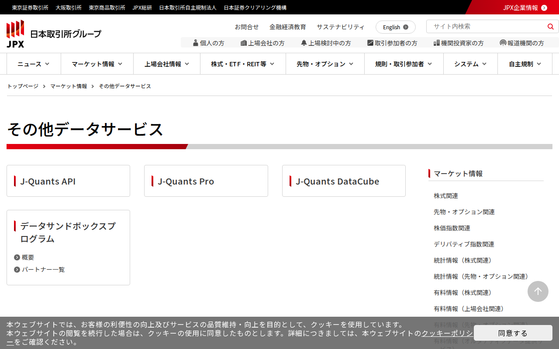Image resolution: width=559 pixels, height=349 pixels.
Task: Click the back-to-top arrow button
Action: (x=538, y=291)
